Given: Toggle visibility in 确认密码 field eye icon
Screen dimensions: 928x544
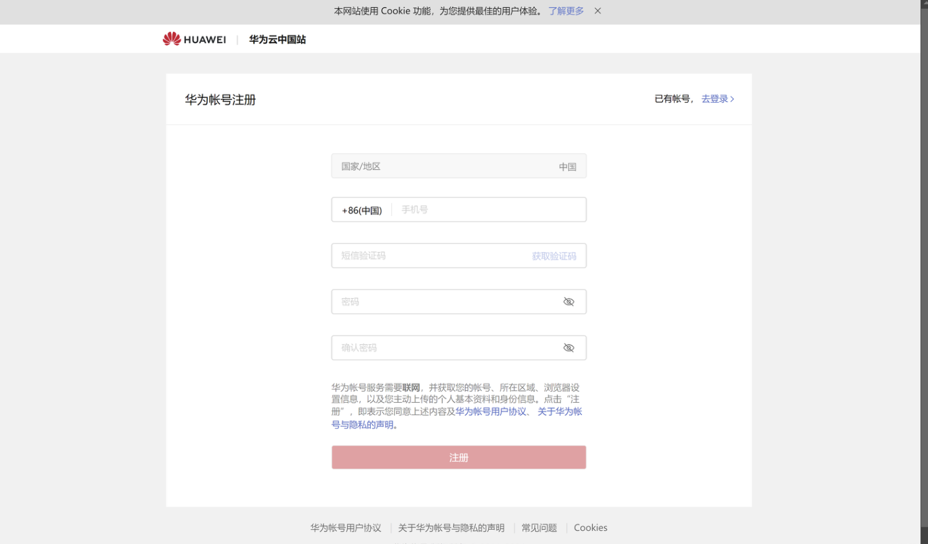Looking at the screenshot, I should click(x=568, y=348).
